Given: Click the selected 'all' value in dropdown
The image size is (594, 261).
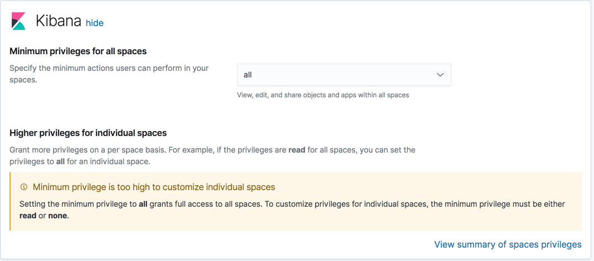Looking at the screenshot, I should coord(248,75).
